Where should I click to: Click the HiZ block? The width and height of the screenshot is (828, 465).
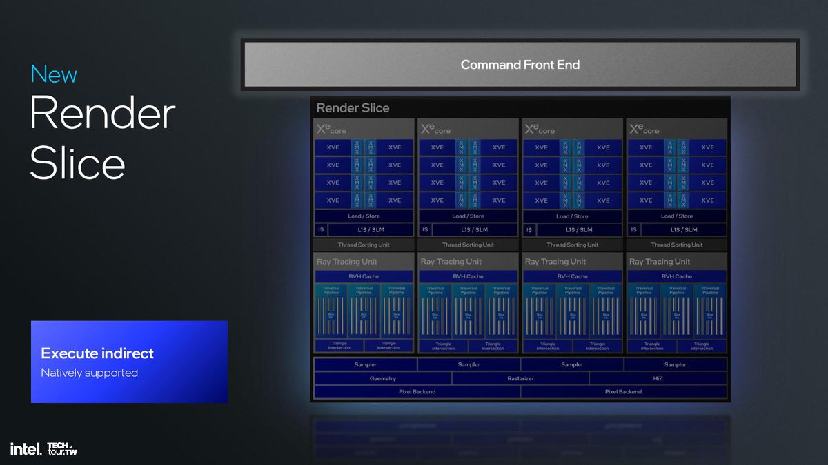point(658,378)
